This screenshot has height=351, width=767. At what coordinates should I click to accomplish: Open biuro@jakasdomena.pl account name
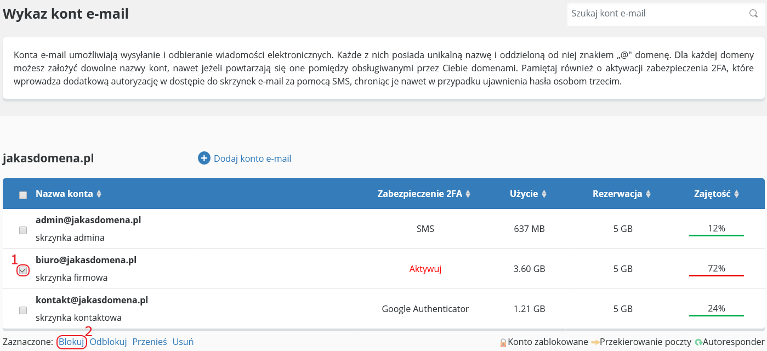point(86,260)
